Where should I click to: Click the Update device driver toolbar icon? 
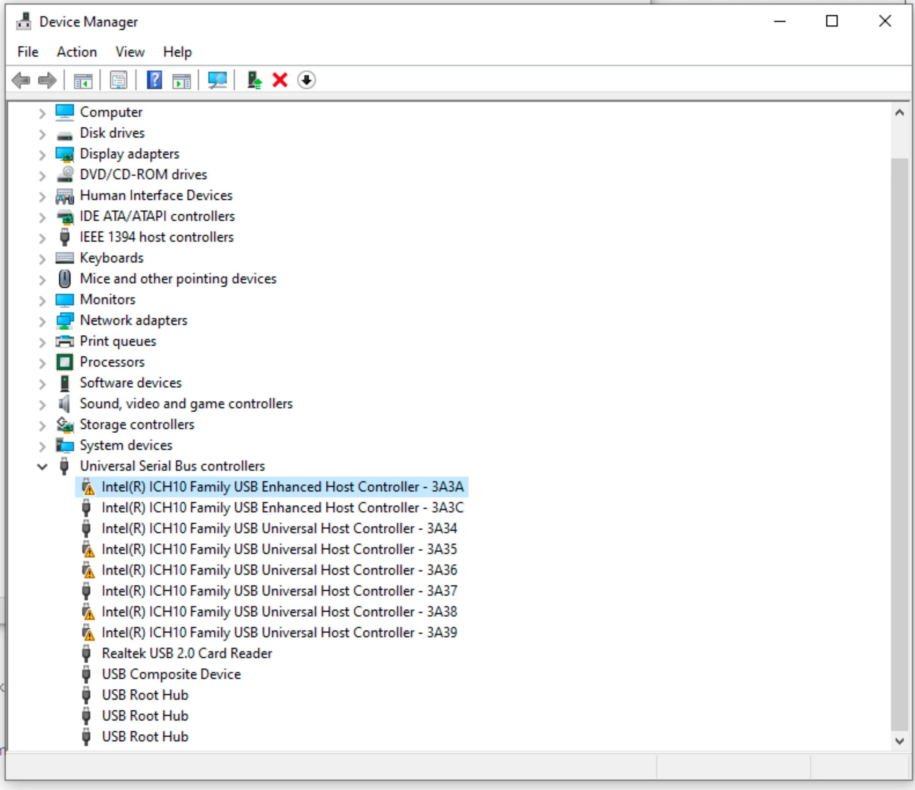click(254, 80)
